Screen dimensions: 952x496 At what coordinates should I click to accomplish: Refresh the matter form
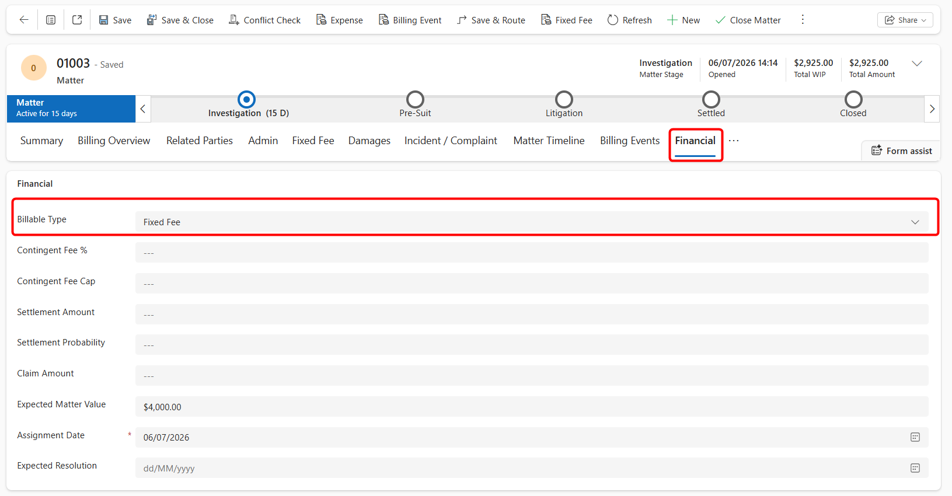[x=629, y=20]
